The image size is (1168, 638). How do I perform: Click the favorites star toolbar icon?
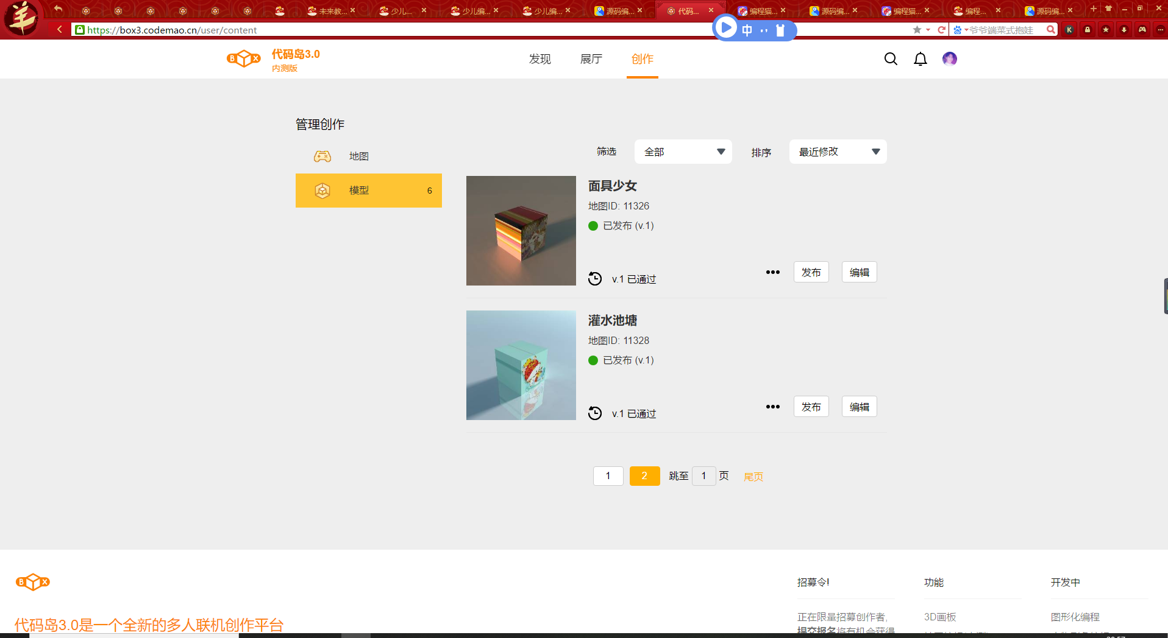point(1106,29)
